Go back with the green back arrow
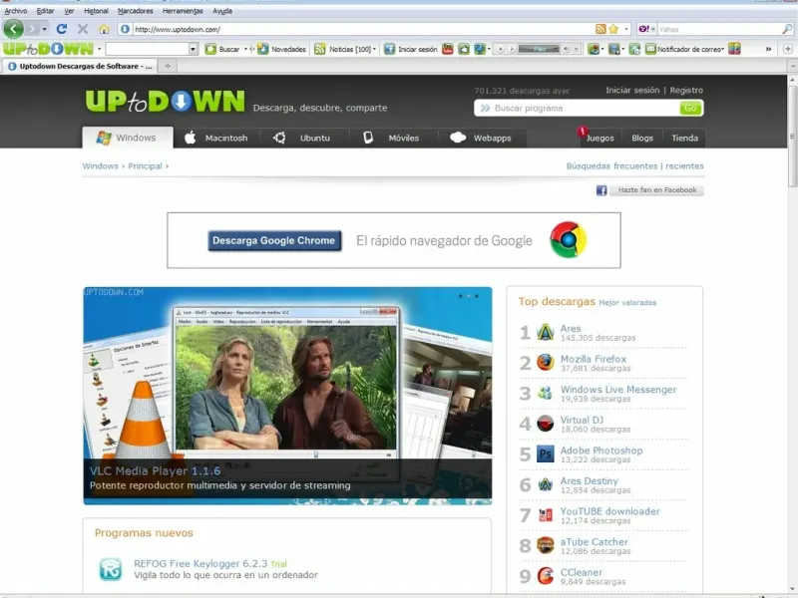The image size is (798, 598). [13, 29]
